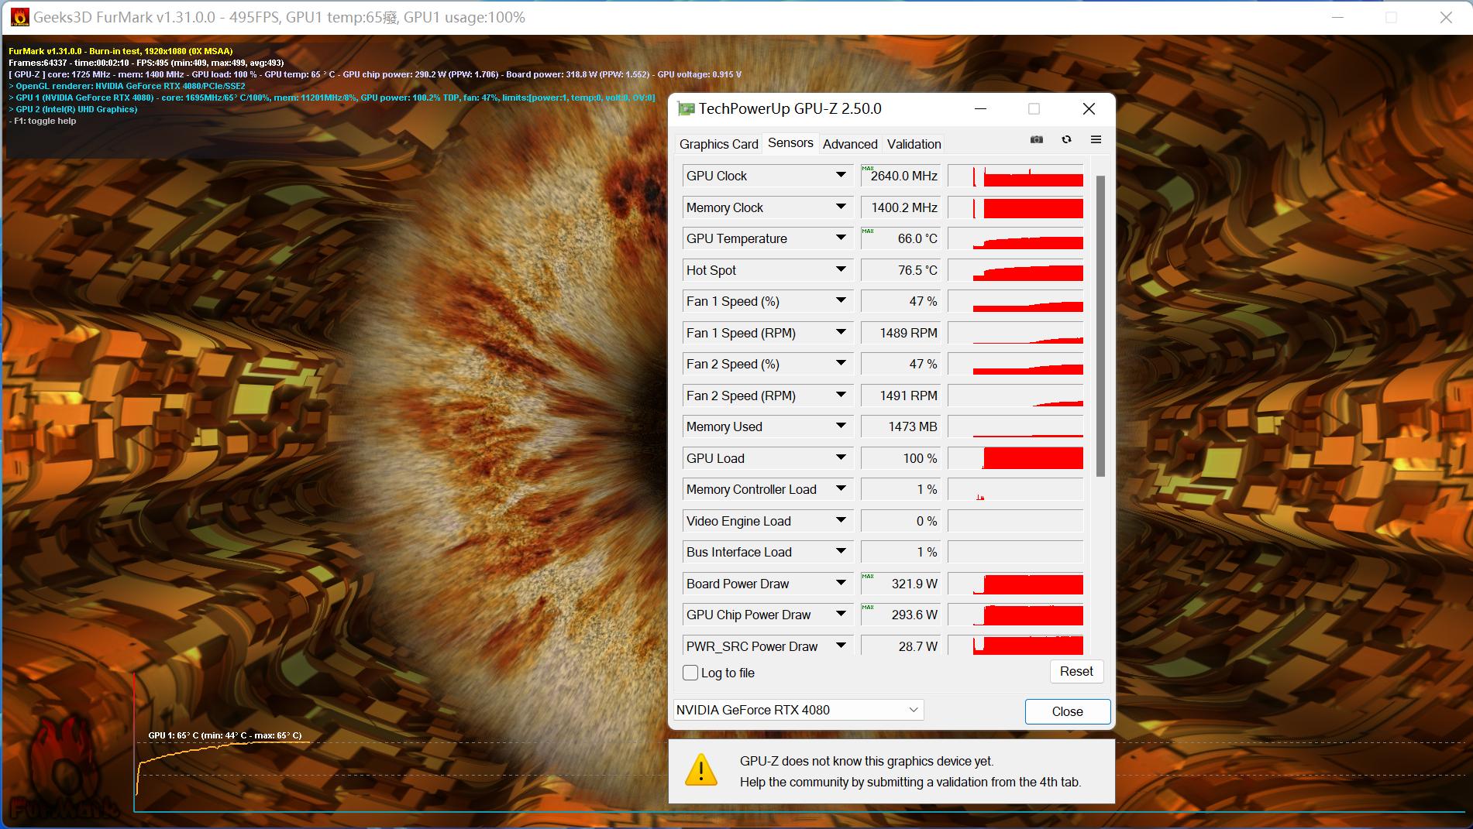Open the Advanced tab
Screen dimensions: 1473x829
tap(850, 144)
